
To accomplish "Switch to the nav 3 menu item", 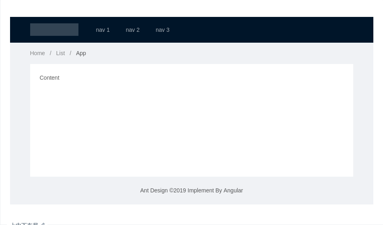I will tap(163, 30).
